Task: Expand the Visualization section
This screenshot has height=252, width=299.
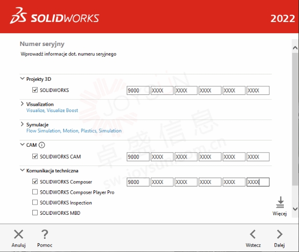Action: click(x=23, y=104)
